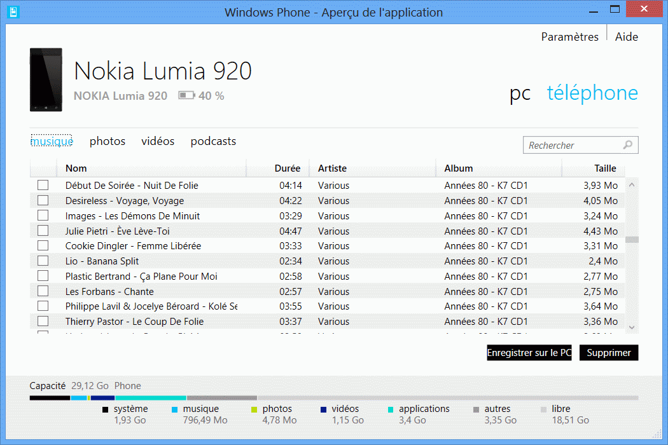Tick Images - Les Démons De Minuit checkbox
The image size is (668, 445).
[x=43, y=216]
